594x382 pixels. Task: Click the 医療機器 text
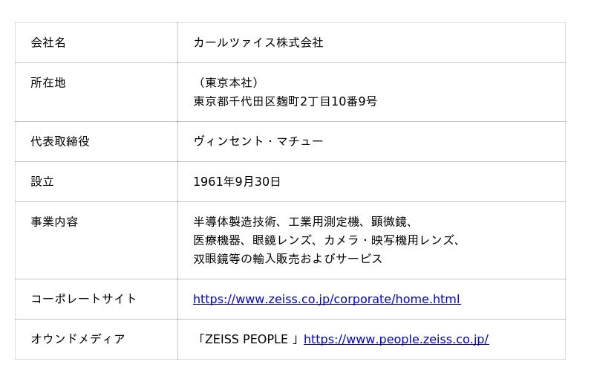pos(217,240)
